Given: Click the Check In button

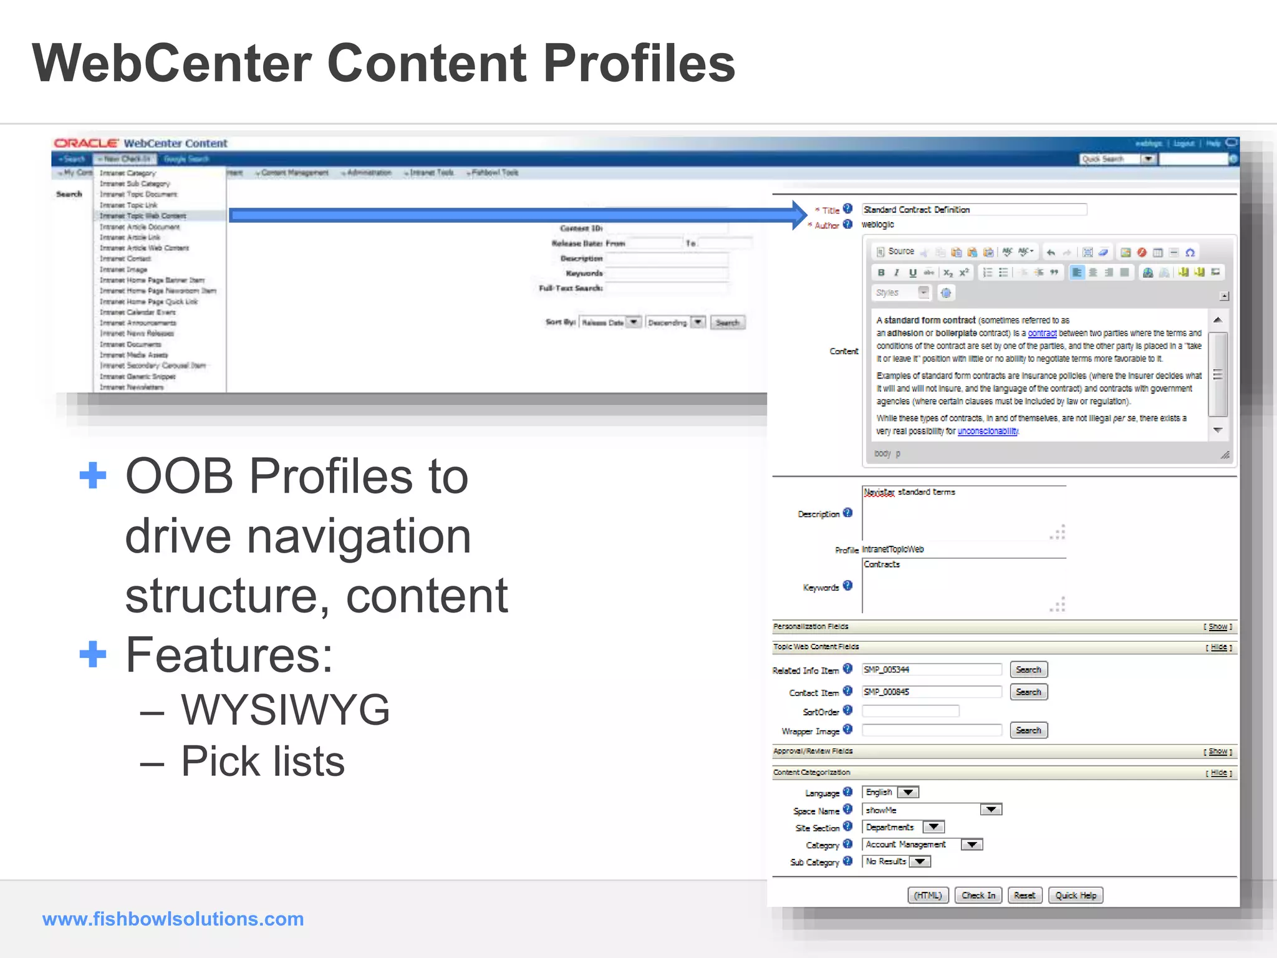Looking at the screenshot, I should coord(978,895).
